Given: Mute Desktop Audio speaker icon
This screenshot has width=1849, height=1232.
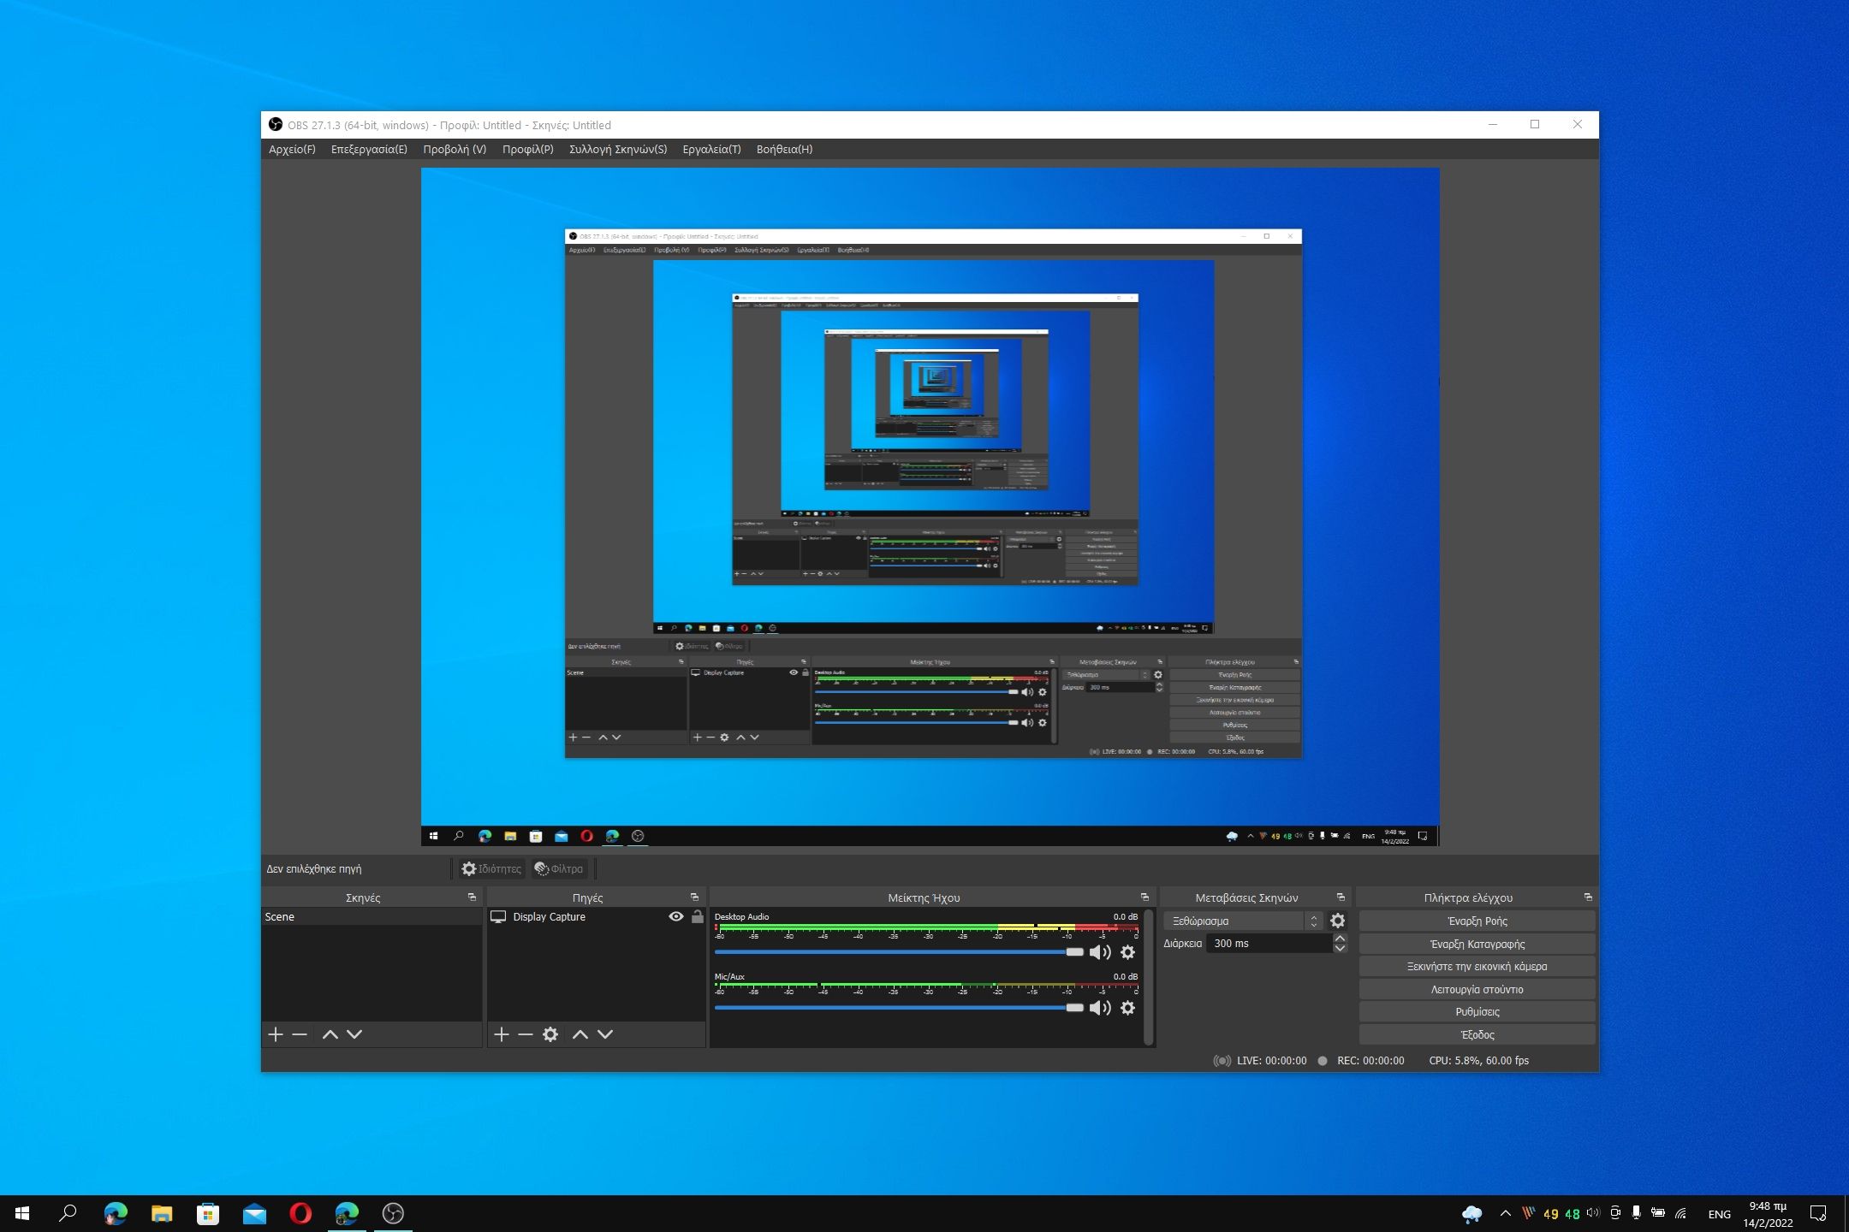Looking at the screenshot, I should pos(1100,952).
